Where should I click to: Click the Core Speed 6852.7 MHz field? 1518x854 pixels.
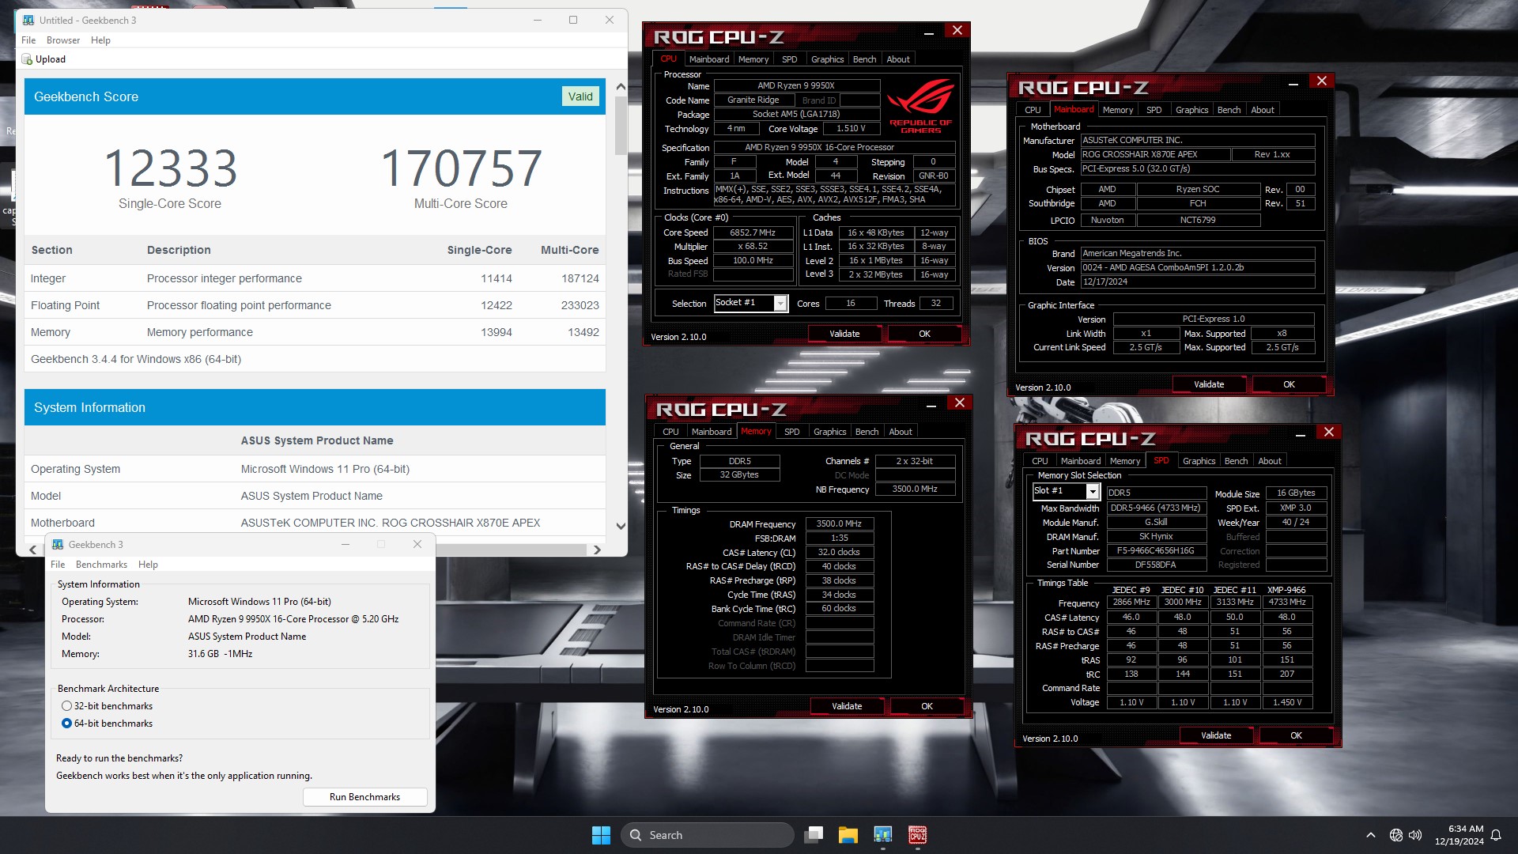[x=753, y=232]
